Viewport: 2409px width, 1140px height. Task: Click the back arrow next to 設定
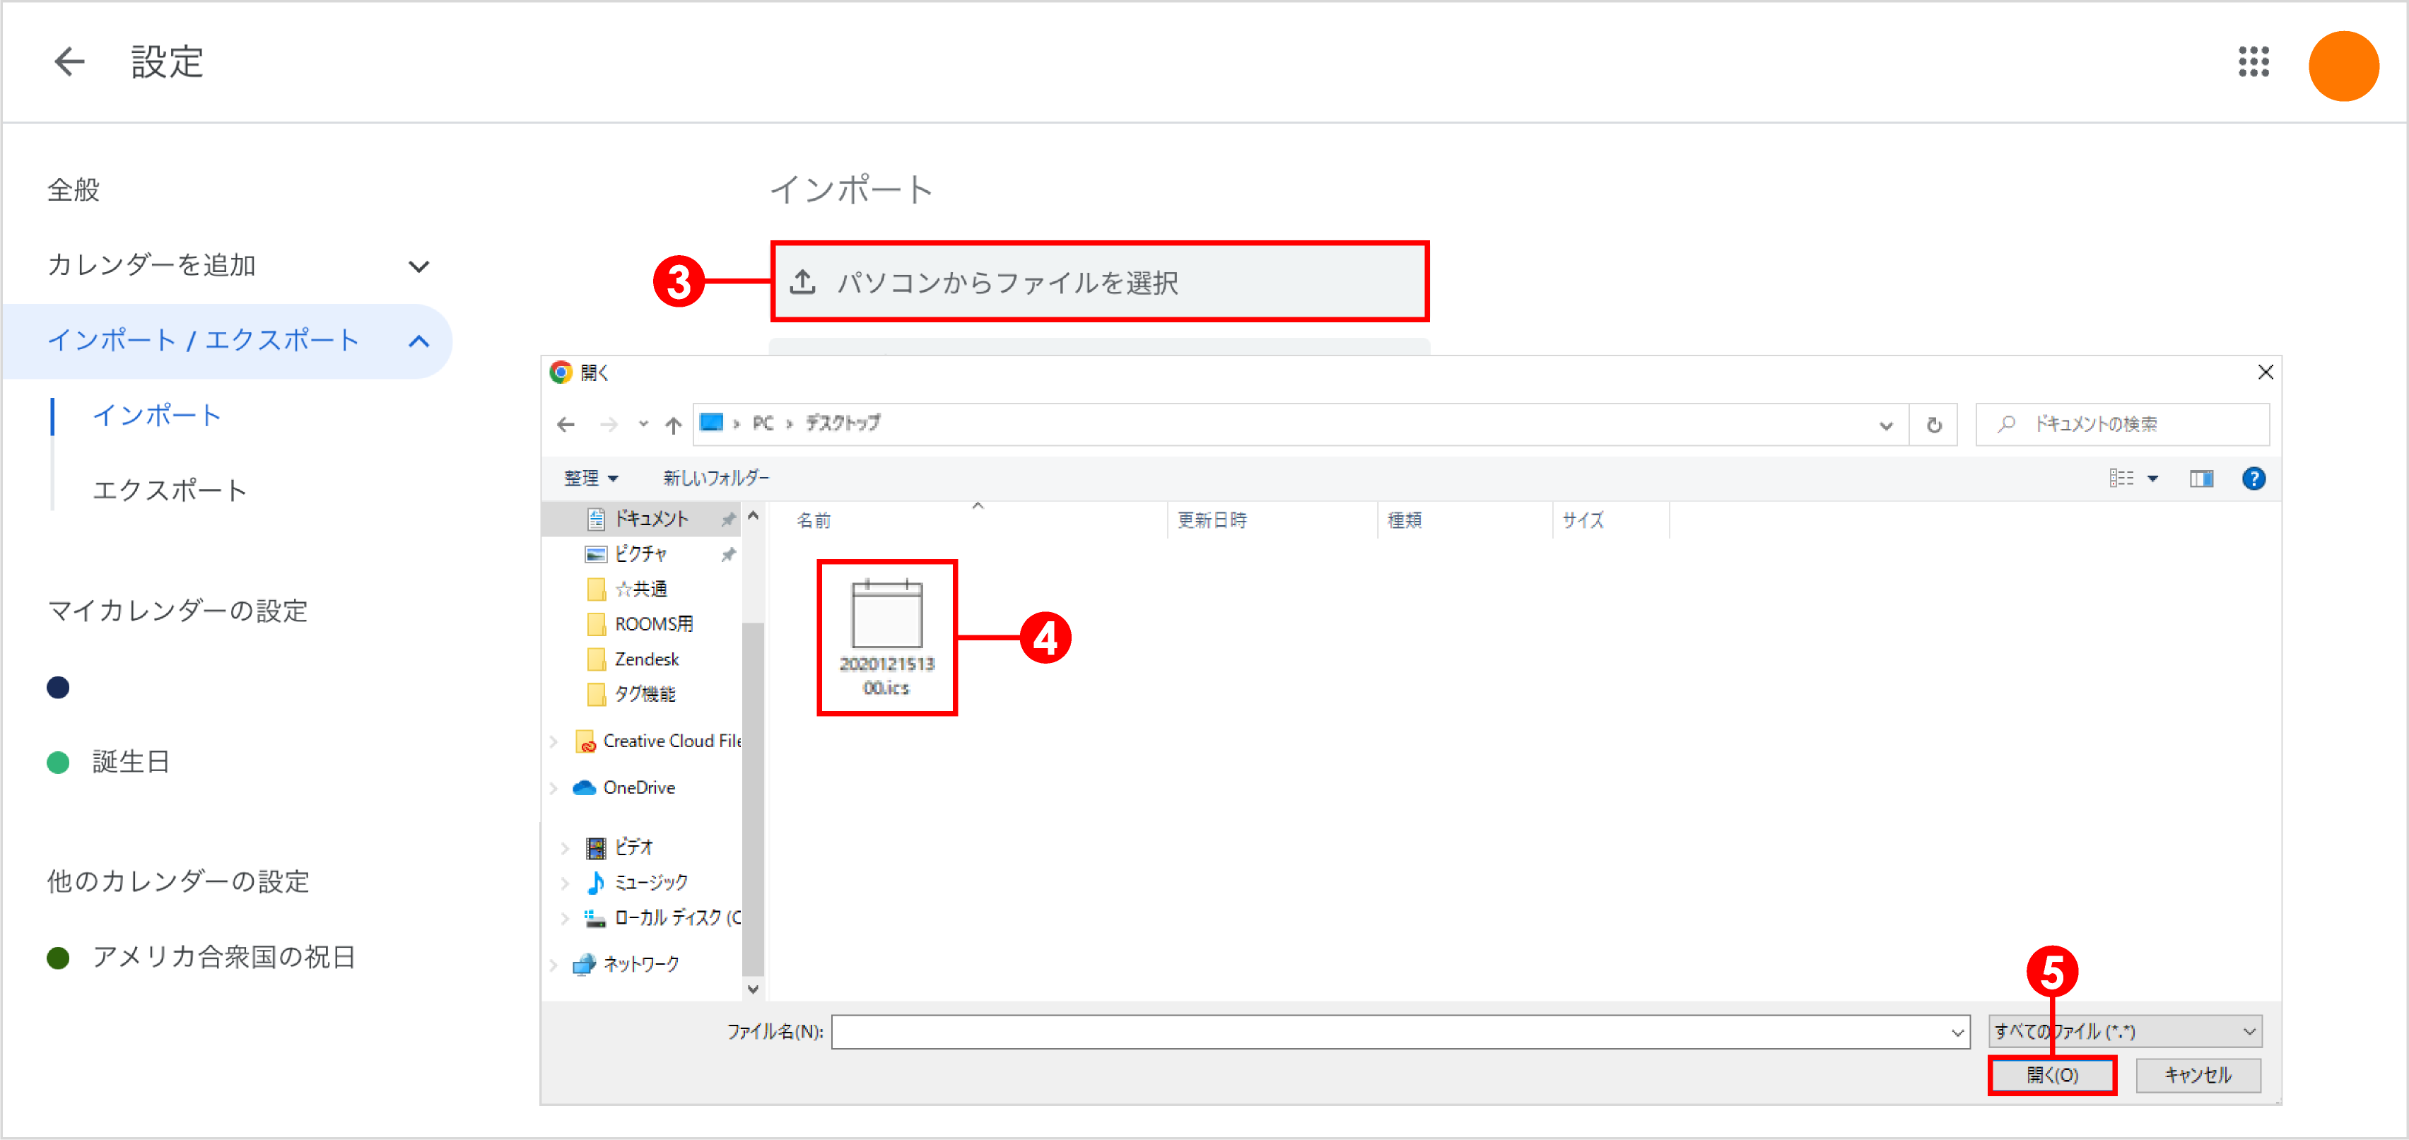click(x=69, y=61)
